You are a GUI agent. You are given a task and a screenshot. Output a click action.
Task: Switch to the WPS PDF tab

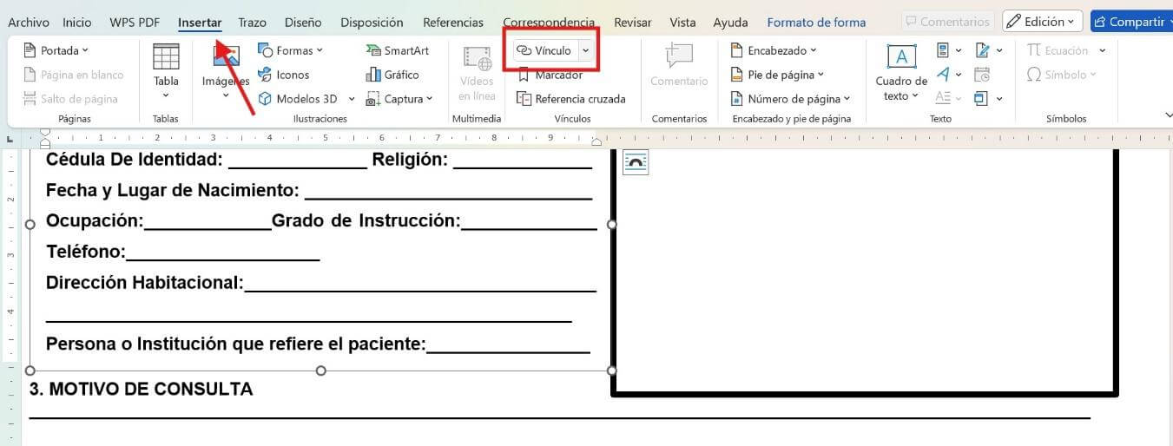pos(135,23)
